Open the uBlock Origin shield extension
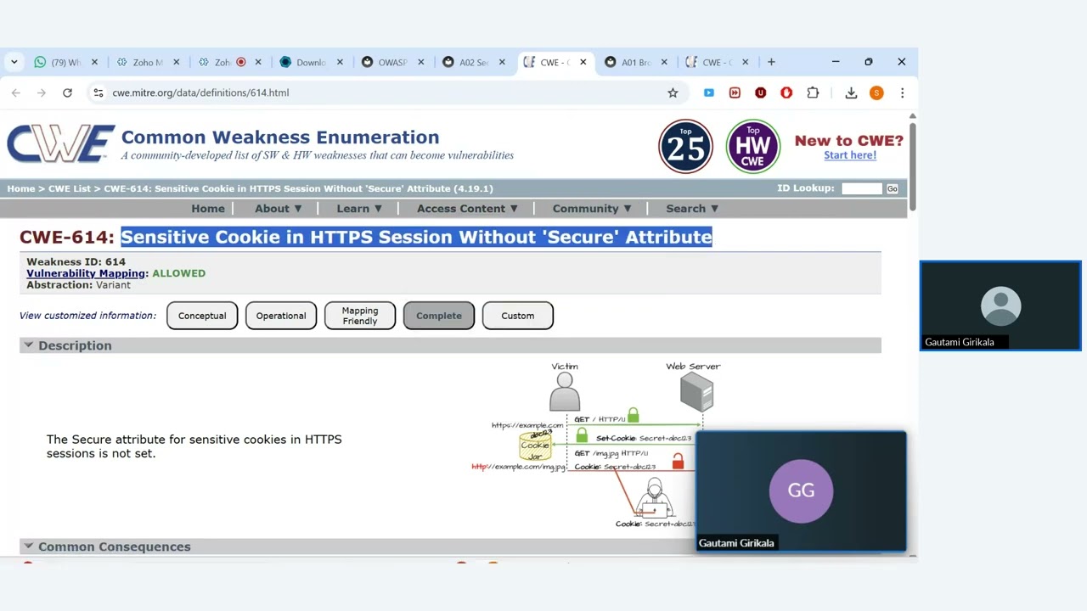Image resolution: width=1087 pixels, height=611 pixels. point(760,92)
